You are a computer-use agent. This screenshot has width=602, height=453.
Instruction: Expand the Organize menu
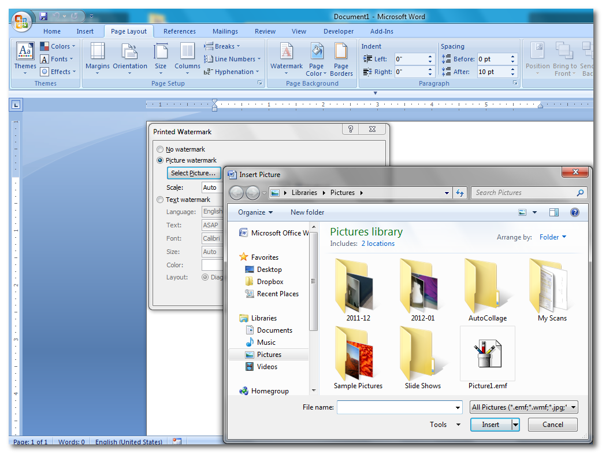[255, 212]
